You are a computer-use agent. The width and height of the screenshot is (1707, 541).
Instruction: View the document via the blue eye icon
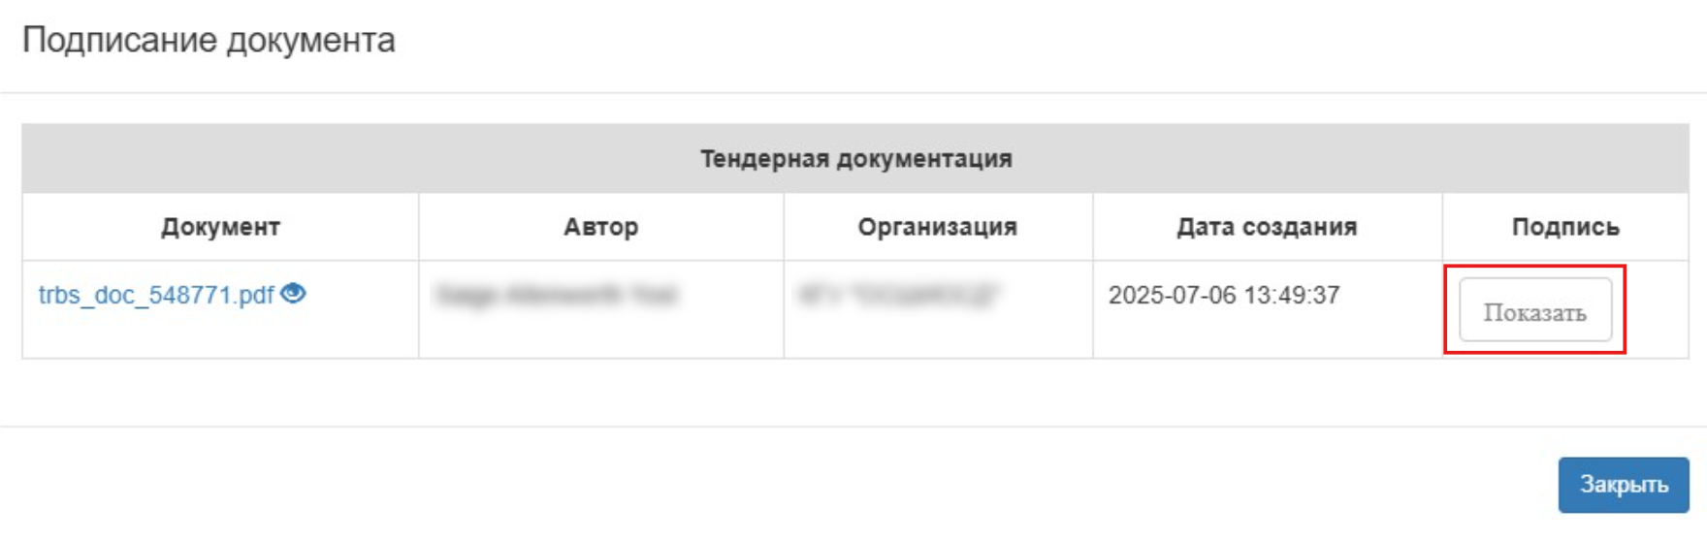293,293
